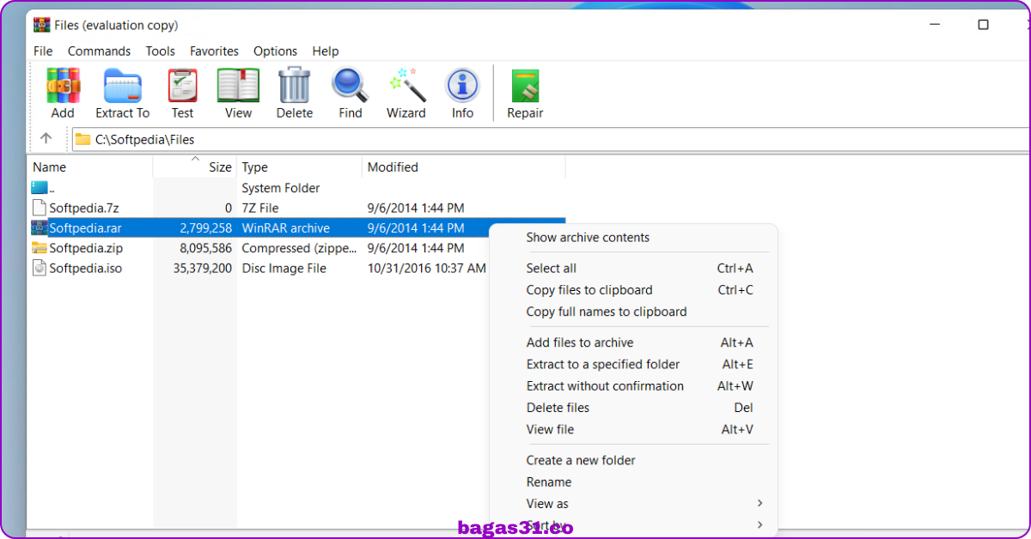The height and width of the screenshot is (539, 1031).
Task: Click the size value 35,379,200
Action: 203,268
